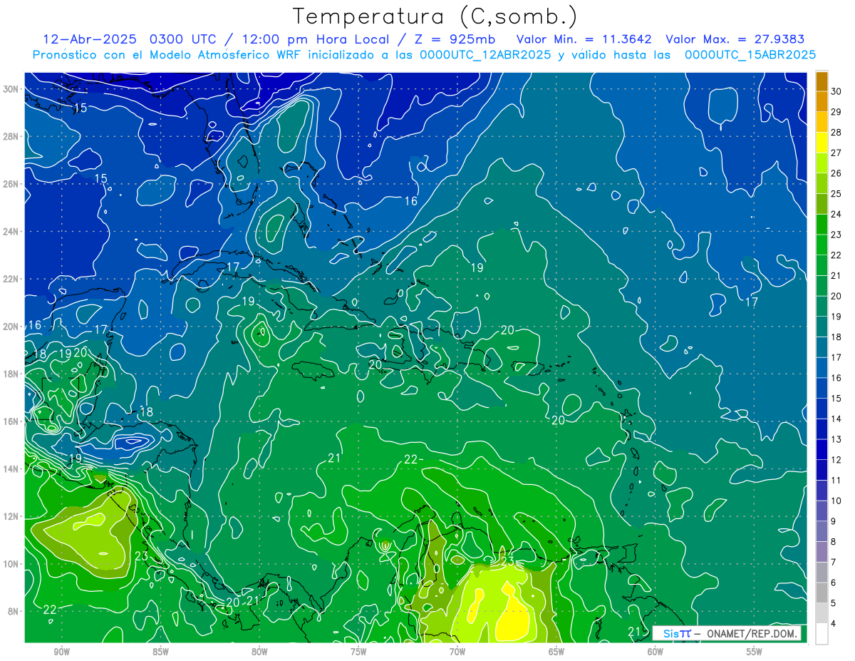Screen dimensions: 855x661
Task: Click the "18N" latitude axis label
Action: 11,374
